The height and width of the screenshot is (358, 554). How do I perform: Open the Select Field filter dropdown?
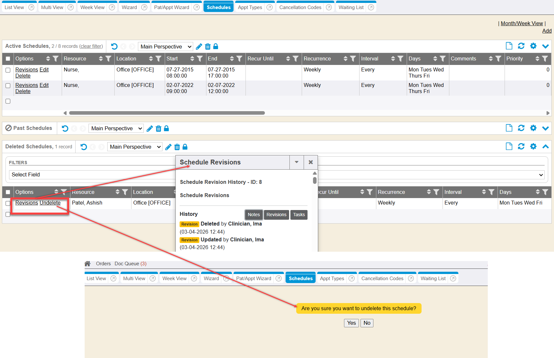click(x=277, y=175)
